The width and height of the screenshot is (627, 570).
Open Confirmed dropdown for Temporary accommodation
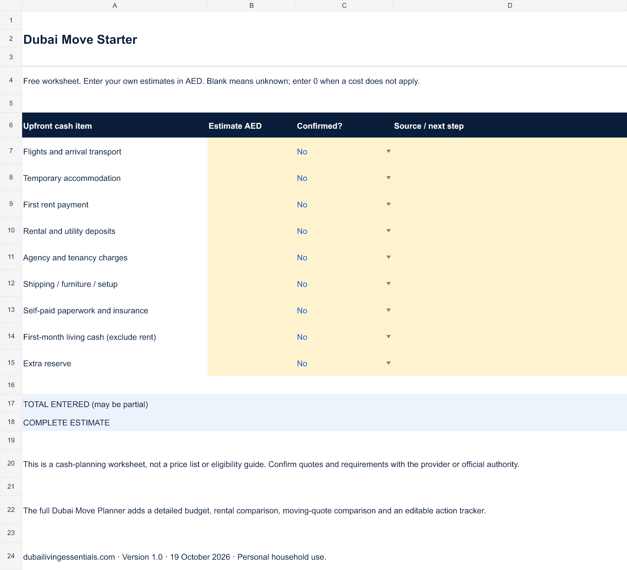click(388, 178)
